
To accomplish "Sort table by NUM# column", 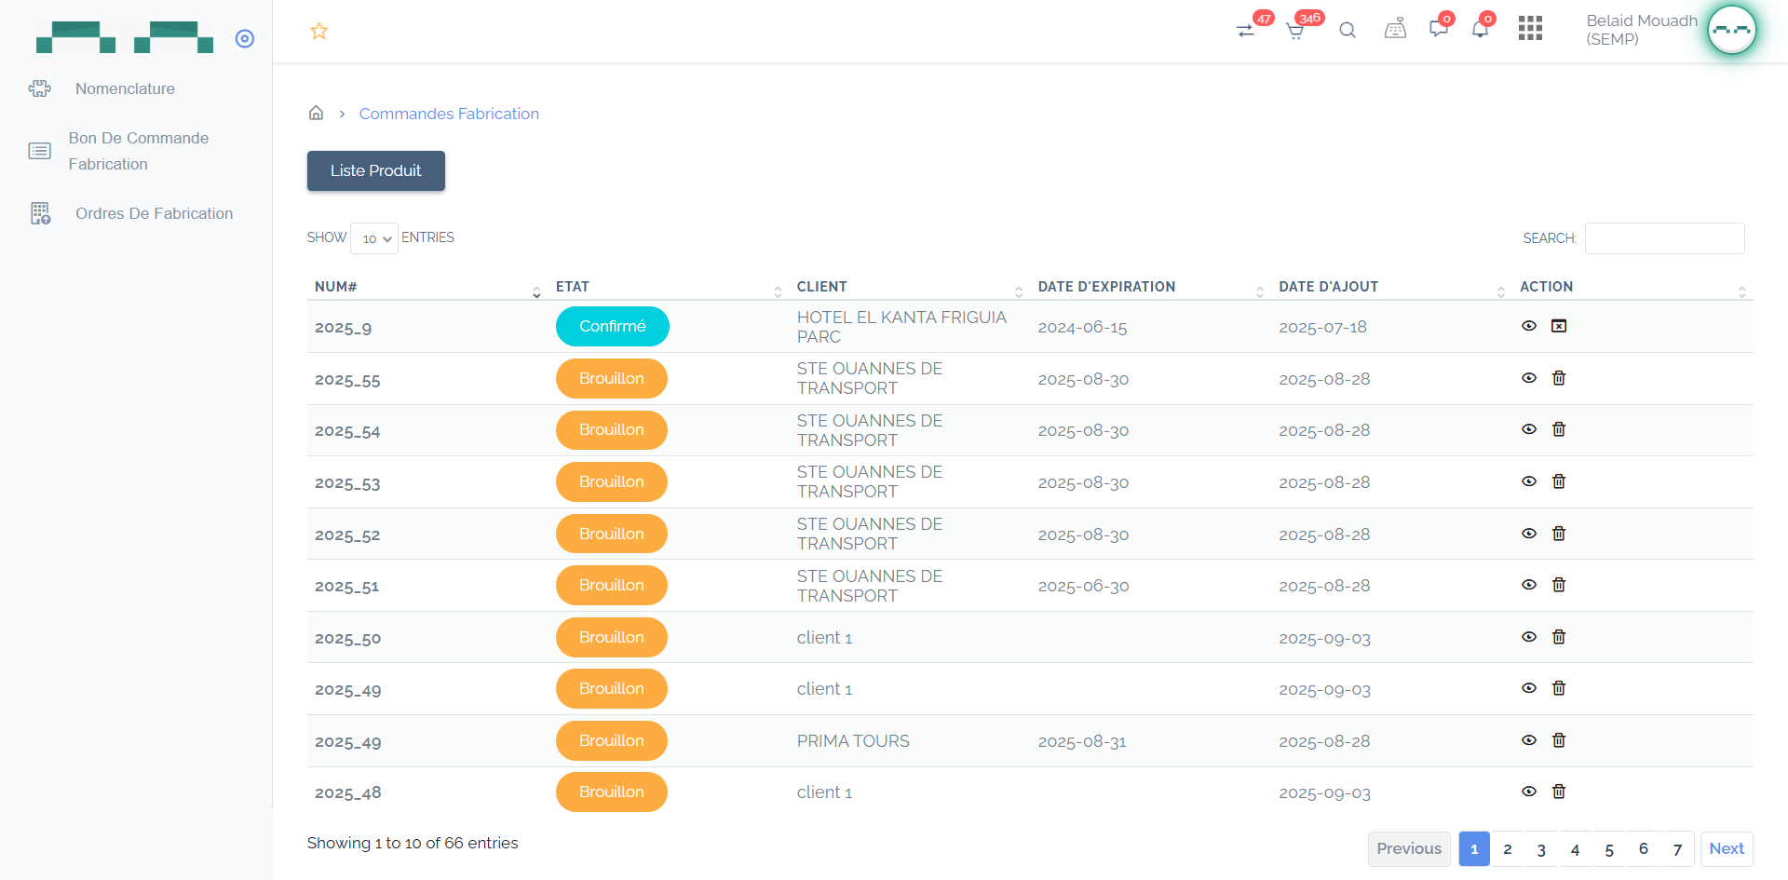I will (427, 287).
